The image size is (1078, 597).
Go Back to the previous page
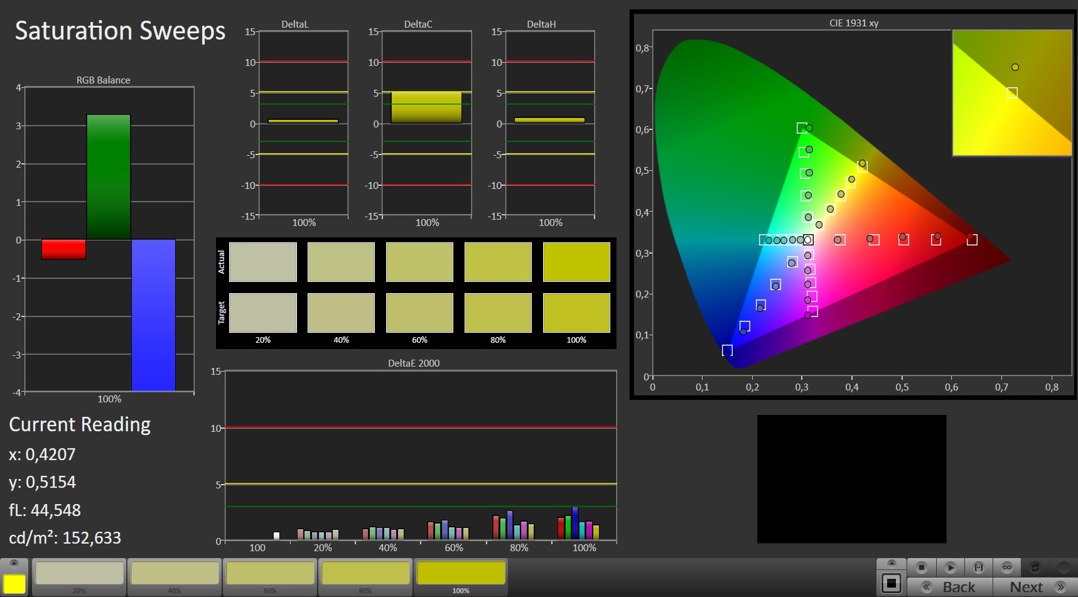[x=959, y=587]
